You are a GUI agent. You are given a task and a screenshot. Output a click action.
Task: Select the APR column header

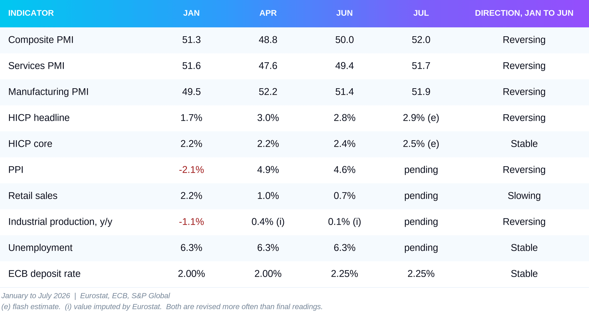268,13
